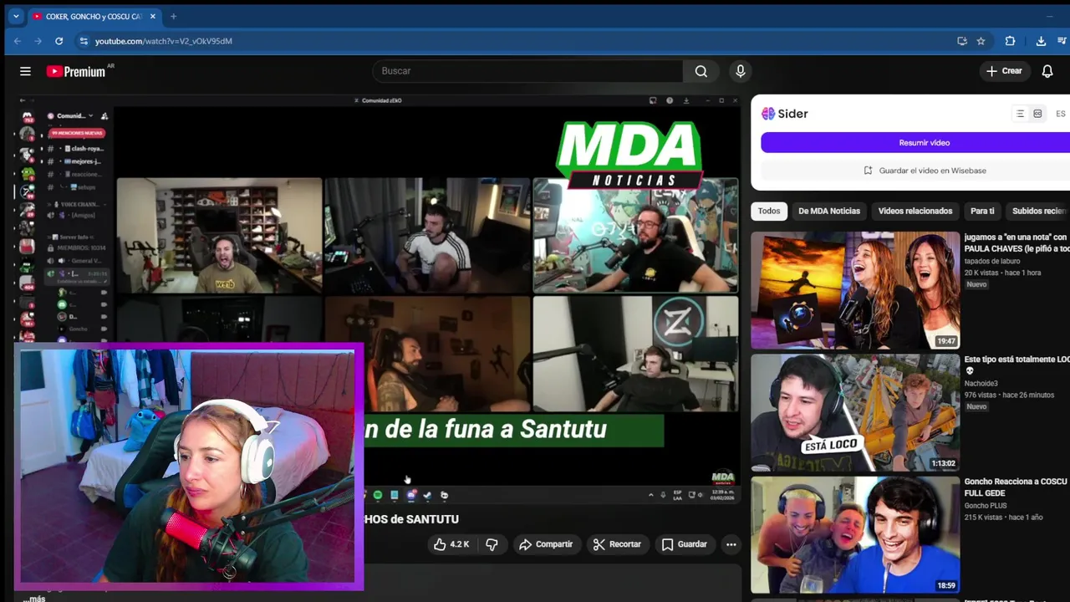The height and width of the screenshot is (602, 1070).
Task: Switch Sider to list view icon
Action: (x=1020, y=114)
